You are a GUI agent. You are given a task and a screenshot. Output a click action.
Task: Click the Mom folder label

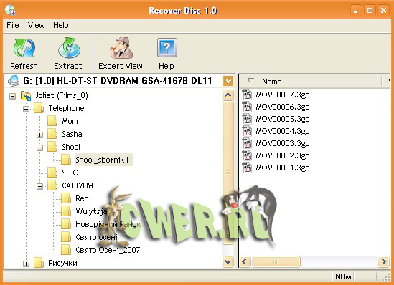(70, 121)
